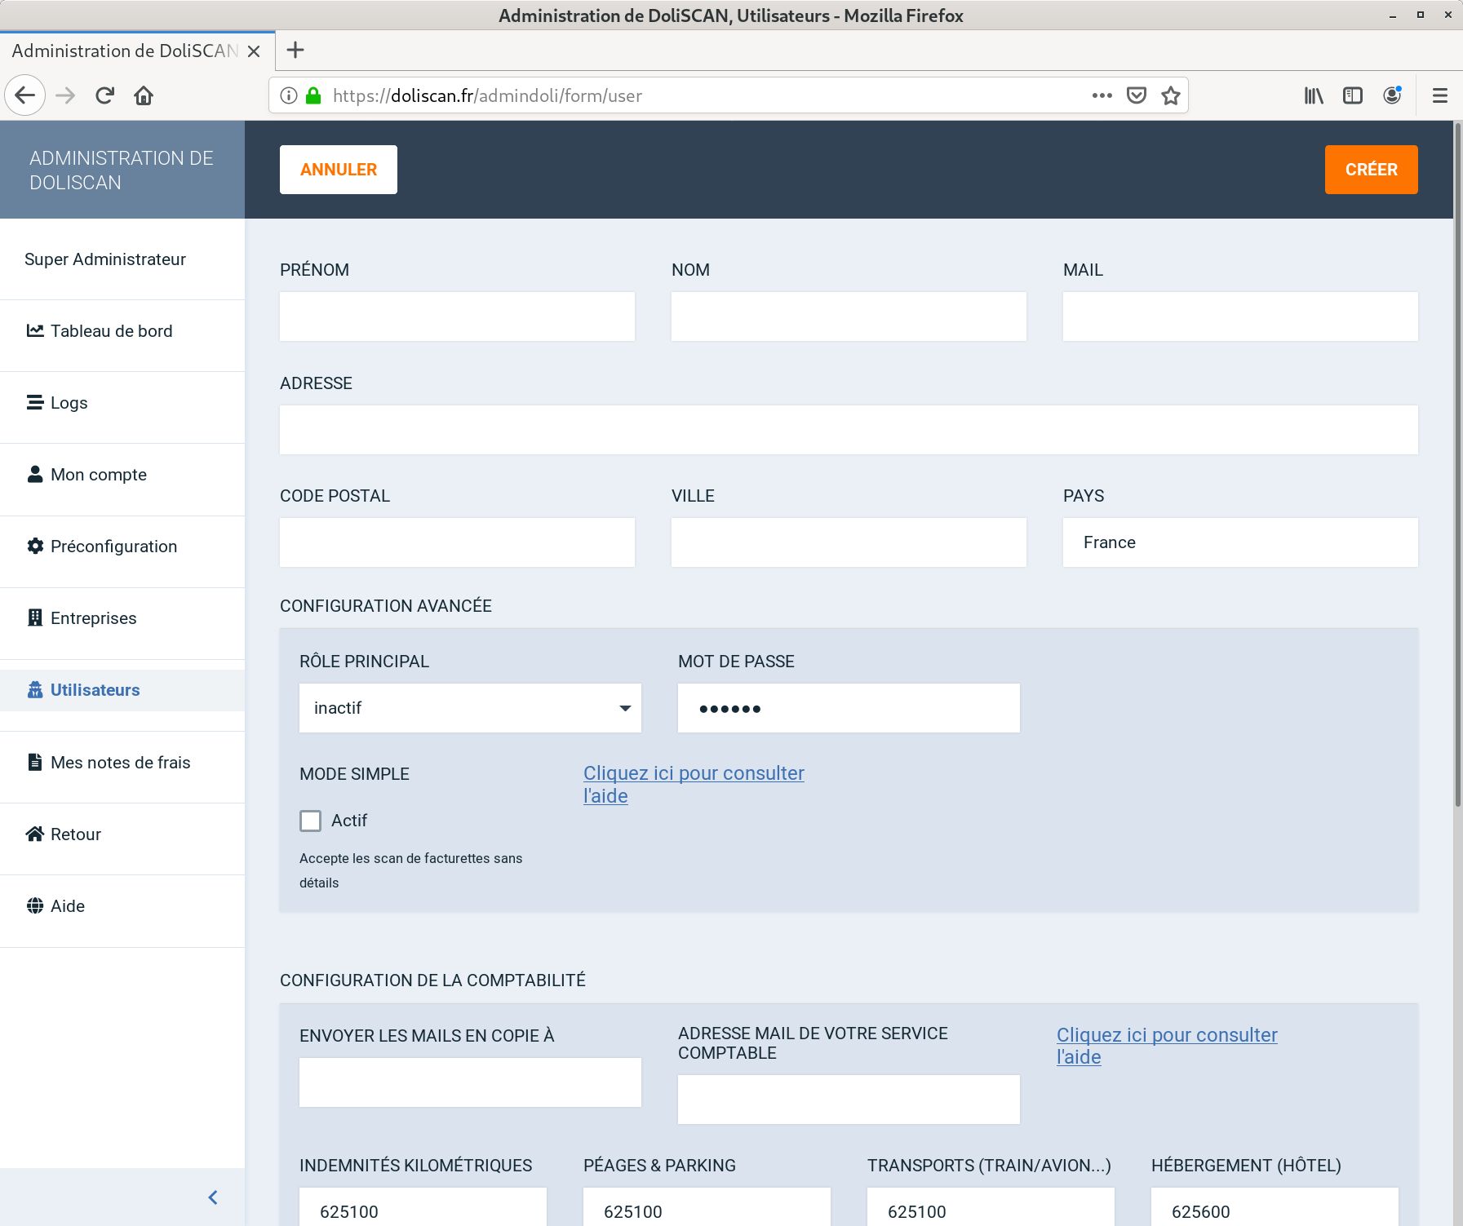1463x1226 pixels.
Task: Click the ANNULER button
Action: point(338,170)
